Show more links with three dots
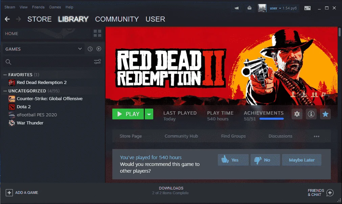 coord(317,136)
